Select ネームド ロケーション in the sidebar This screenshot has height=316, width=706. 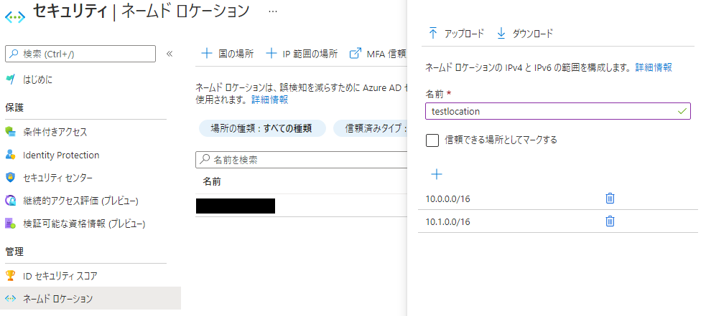(x=90, y=299)
